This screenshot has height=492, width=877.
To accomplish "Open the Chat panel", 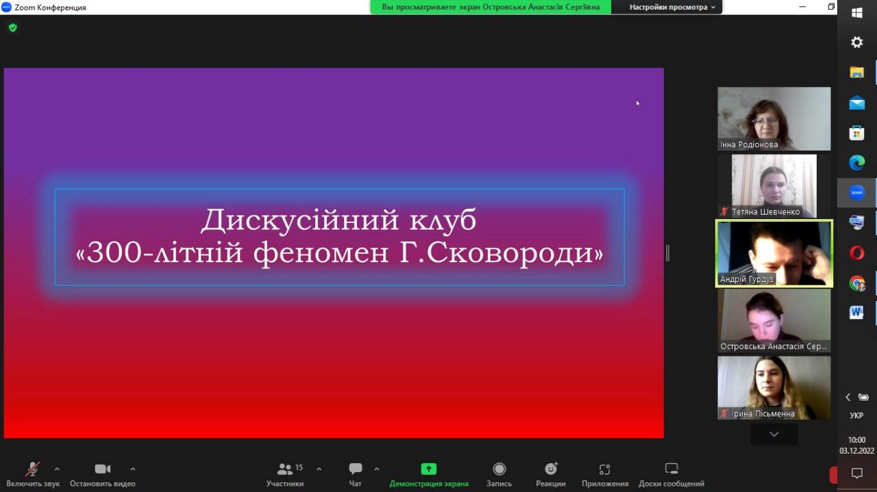I will 355,469.
